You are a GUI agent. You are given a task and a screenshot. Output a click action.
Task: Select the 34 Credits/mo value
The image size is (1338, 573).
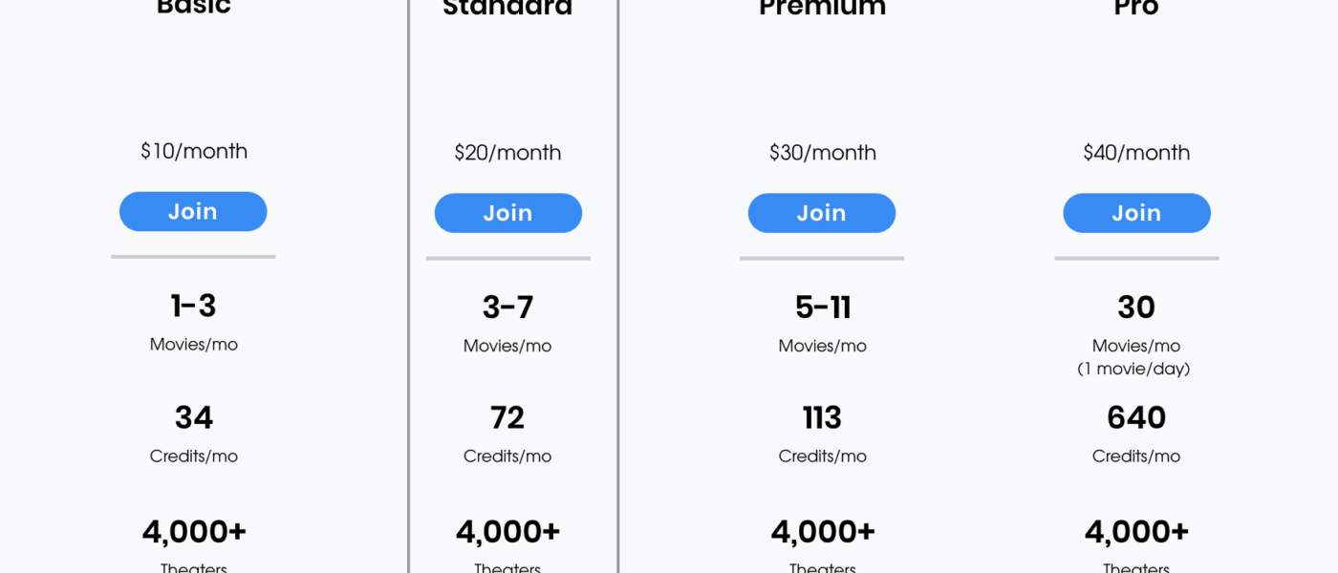pos(194,418)
